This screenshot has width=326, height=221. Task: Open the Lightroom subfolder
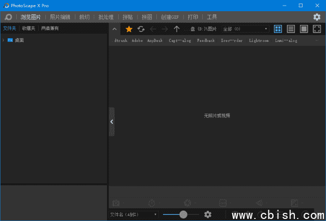point(259,41)
